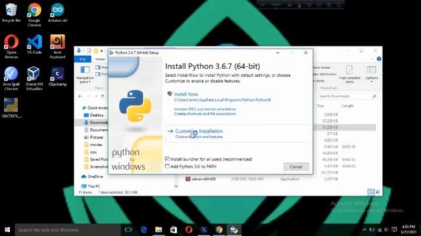The image size is (421, 236).
Task: Open the Clipchamp desktop icon
Action: tap(57, 76)
